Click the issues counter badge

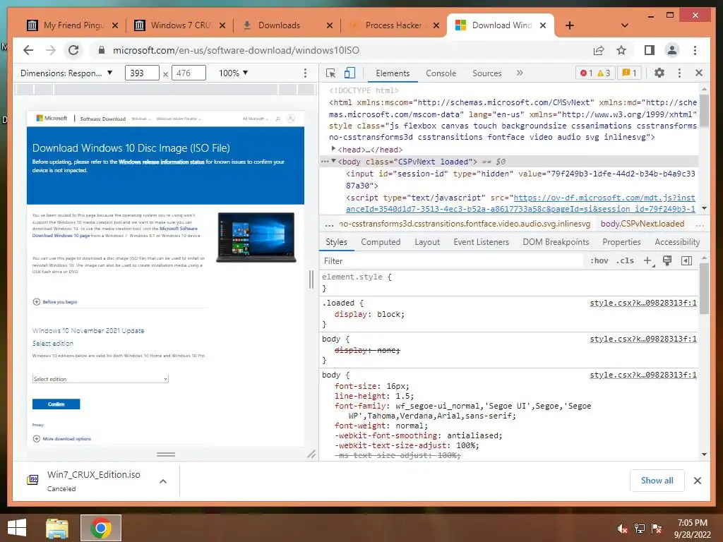629,73
